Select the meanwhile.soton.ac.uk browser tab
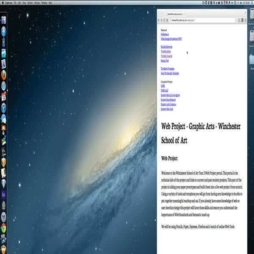 pyautogui.click(x=176, y=14)
